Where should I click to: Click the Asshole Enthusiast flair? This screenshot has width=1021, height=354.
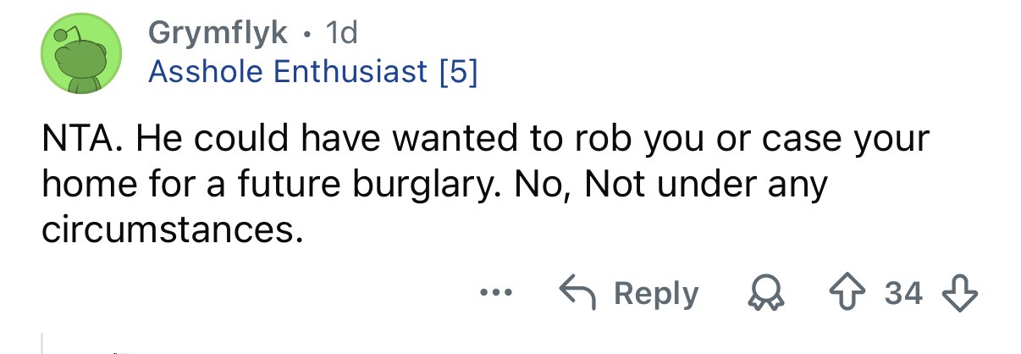[288, 72]
